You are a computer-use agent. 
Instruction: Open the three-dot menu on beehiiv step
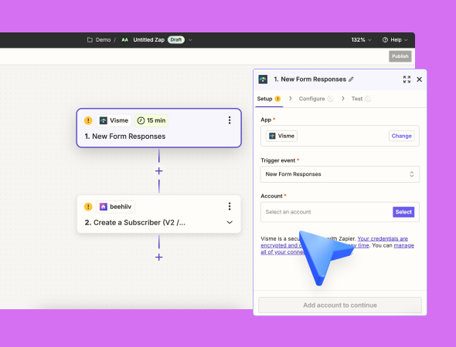[x=230, y=207]
